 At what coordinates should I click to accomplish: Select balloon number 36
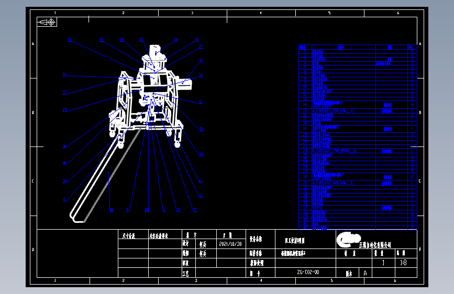(x=64, y=146)
